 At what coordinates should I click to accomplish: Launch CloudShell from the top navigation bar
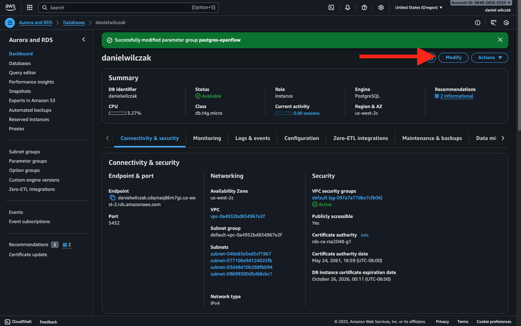[x=331, y=7]
